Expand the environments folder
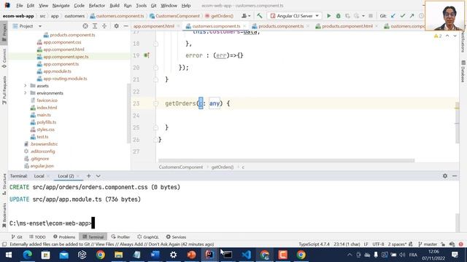The width and height of the screenshot is (467, 262). click(26, 93)
